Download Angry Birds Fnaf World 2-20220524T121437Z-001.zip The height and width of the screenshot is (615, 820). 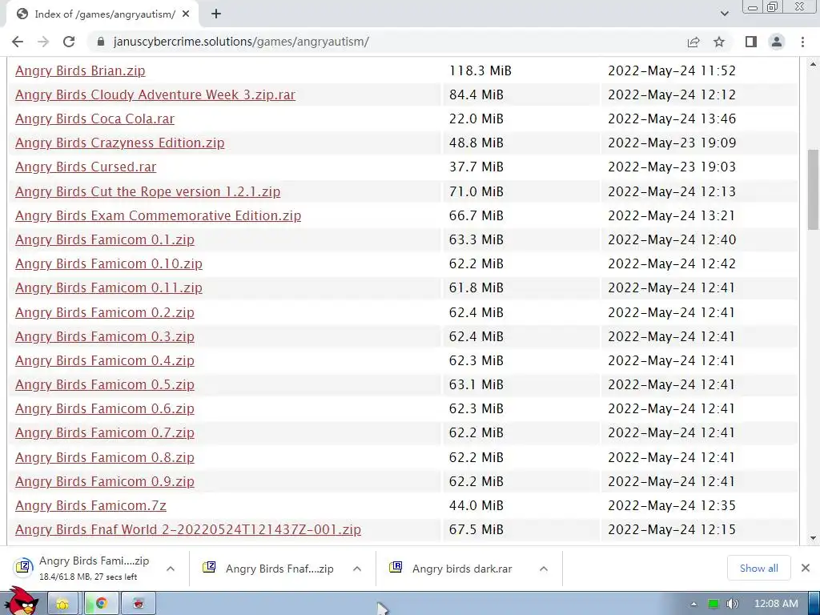pyautogui.click(x=188, y=529)
